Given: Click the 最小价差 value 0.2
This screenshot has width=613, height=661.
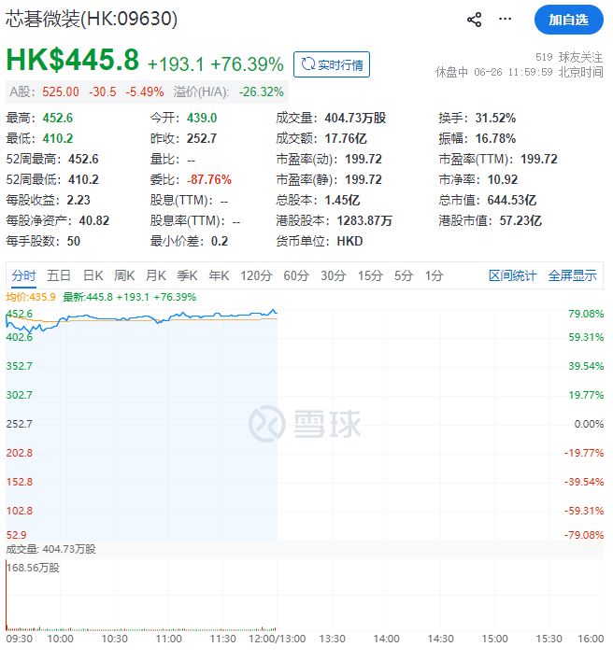Looking at the screenshot, I should [x=220, y=242].
